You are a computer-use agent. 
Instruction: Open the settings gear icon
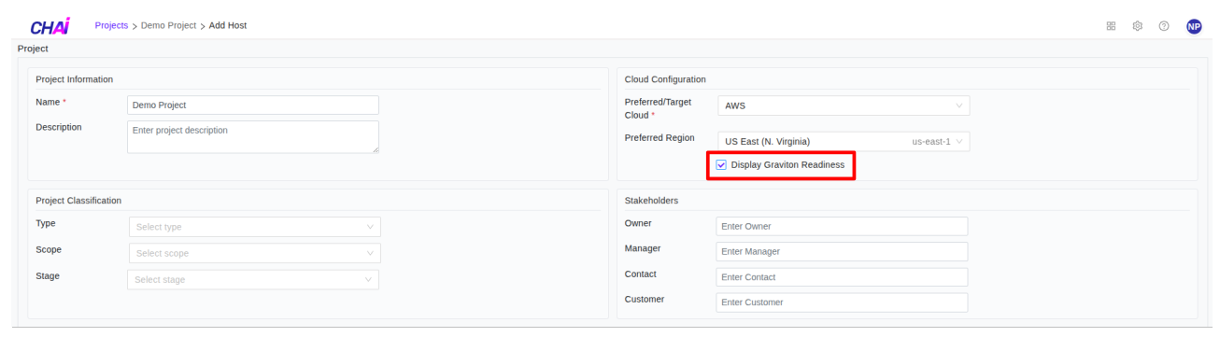pos(1138,26)
